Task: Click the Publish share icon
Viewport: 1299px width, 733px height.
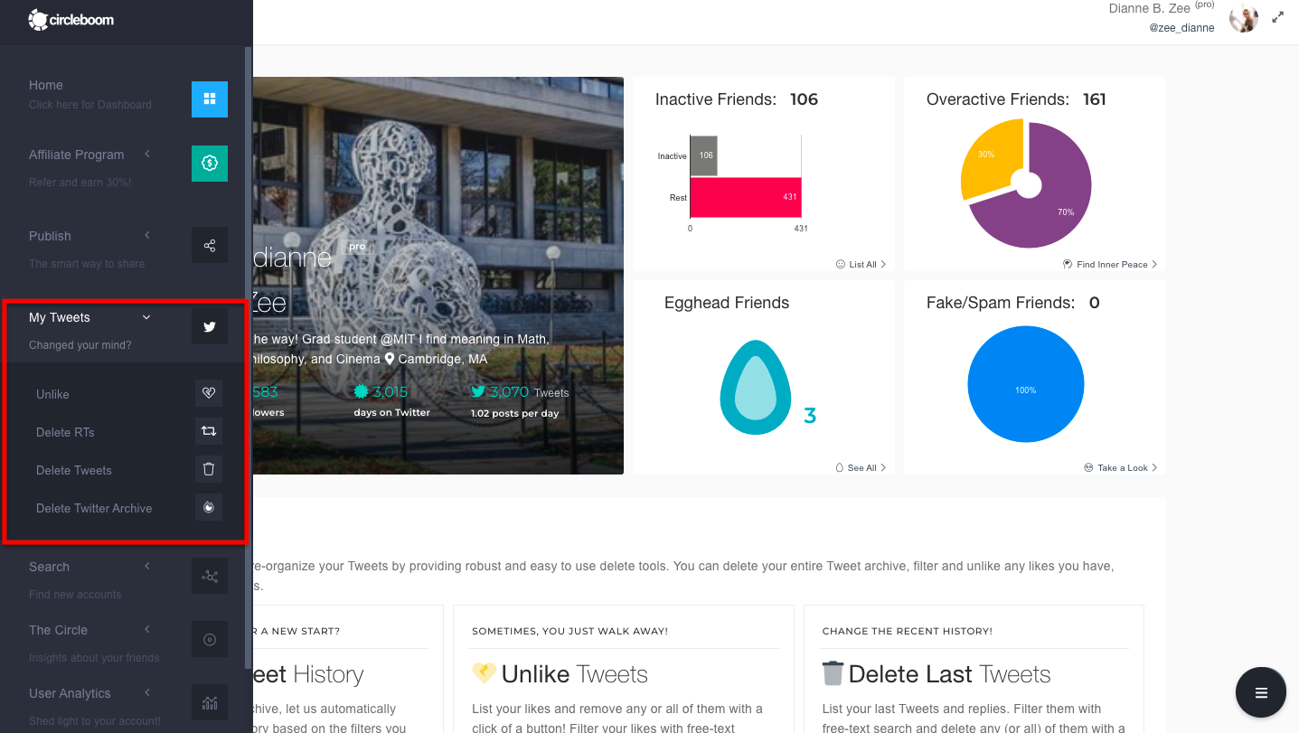Action: pyautogui.click(x=209, y=245)
